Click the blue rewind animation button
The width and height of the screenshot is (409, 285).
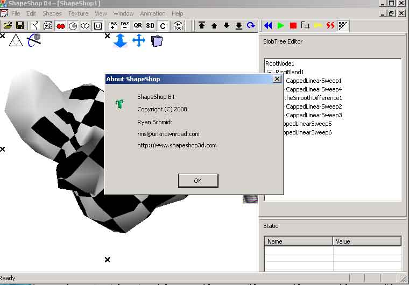(x=268, y=25)
